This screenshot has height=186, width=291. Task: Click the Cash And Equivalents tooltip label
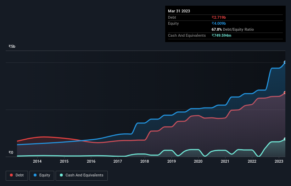click(187, 35)
